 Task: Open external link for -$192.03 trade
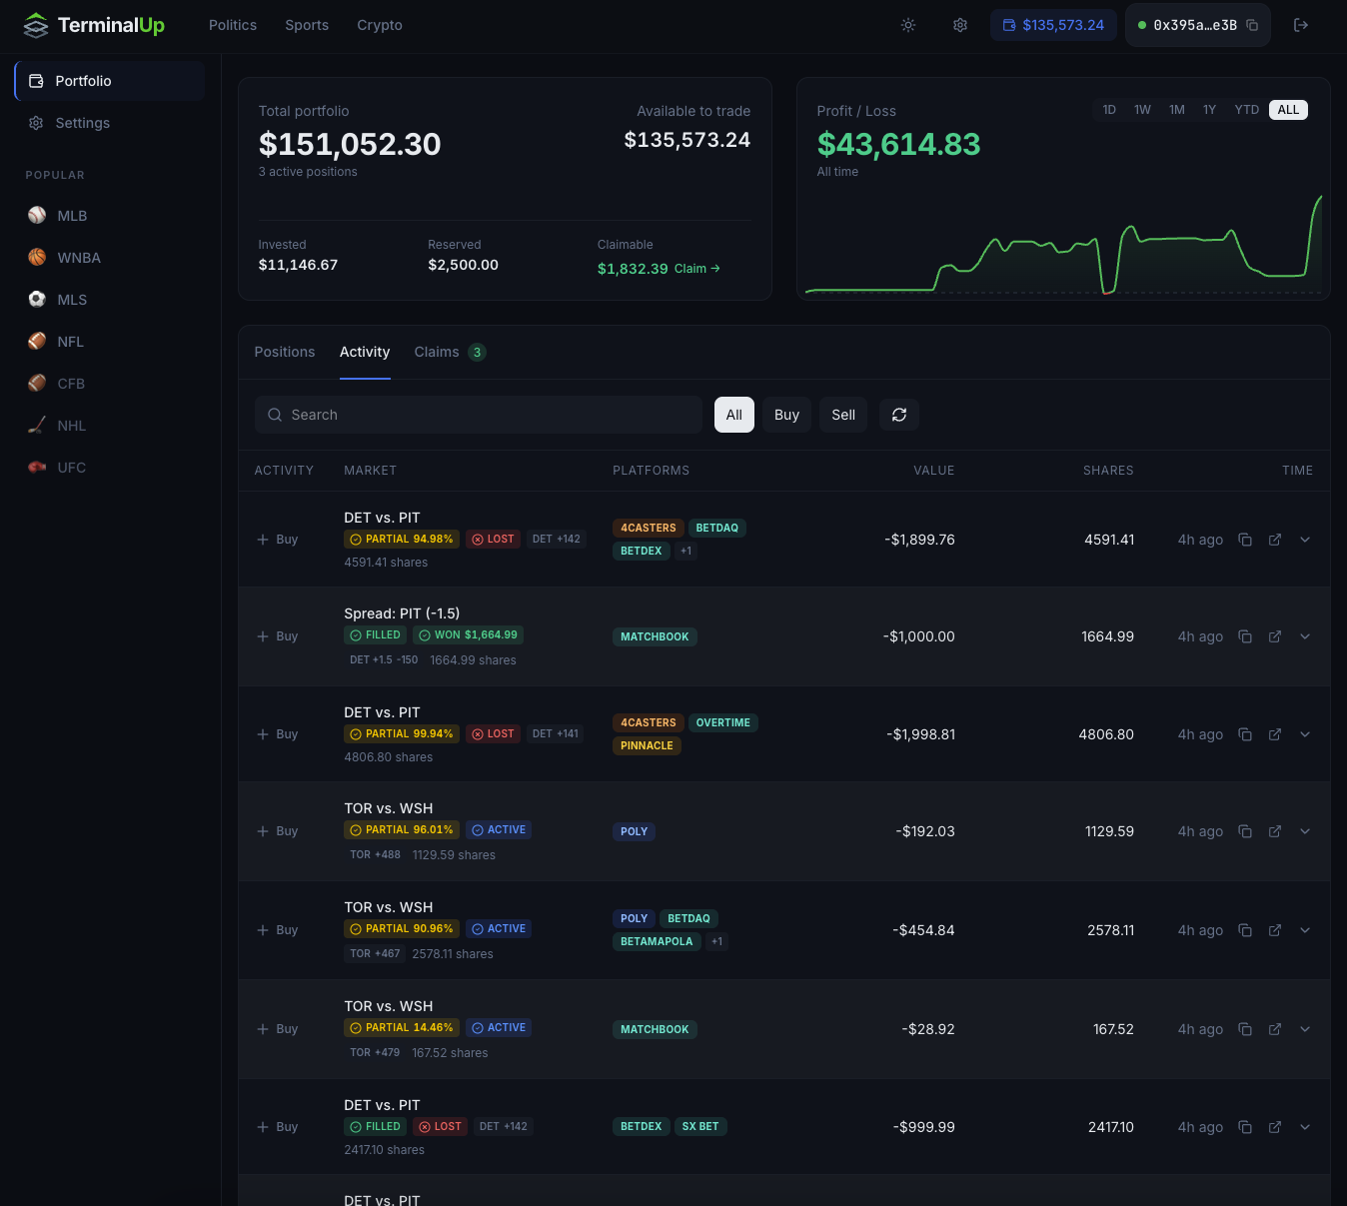[1275, 831]
